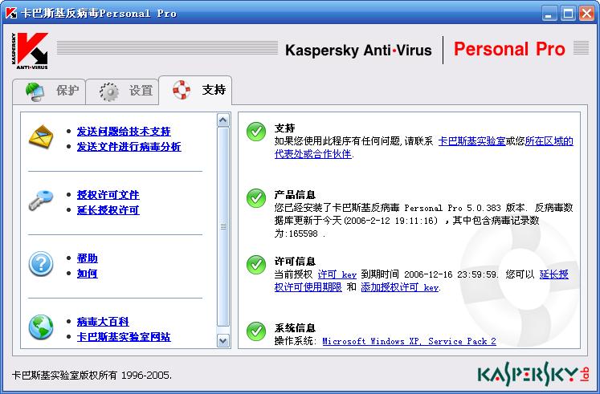
Task: Open 授权许可文件 link
Action: pos(108,195)
